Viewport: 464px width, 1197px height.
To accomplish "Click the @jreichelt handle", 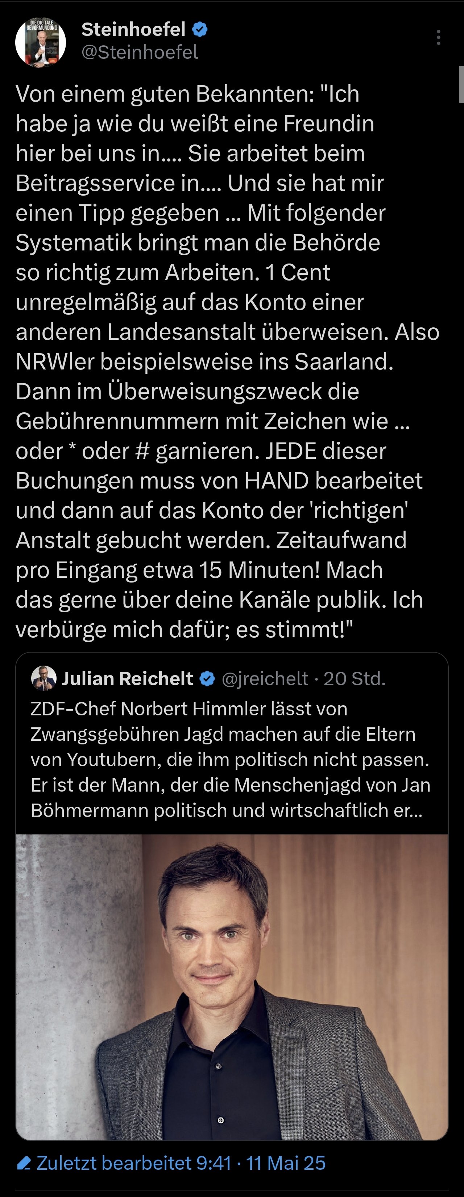I will [x=265, y=679].
